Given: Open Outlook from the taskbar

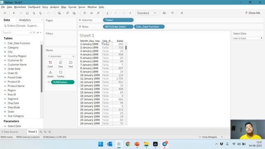Looking at the screenshot, I should (110, 144).
